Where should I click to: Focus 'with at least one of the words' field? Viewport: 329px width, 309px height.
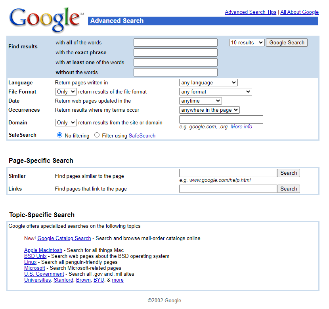[x=176, y=62]
